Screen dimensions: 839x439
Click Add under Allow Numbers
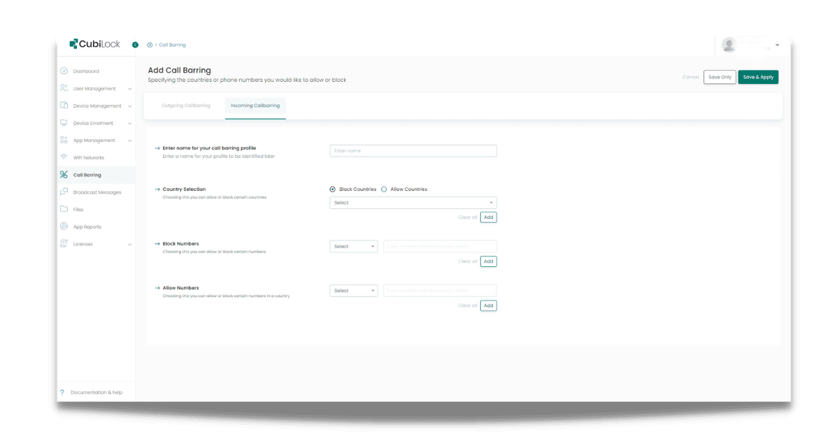[x=489, y=305]
